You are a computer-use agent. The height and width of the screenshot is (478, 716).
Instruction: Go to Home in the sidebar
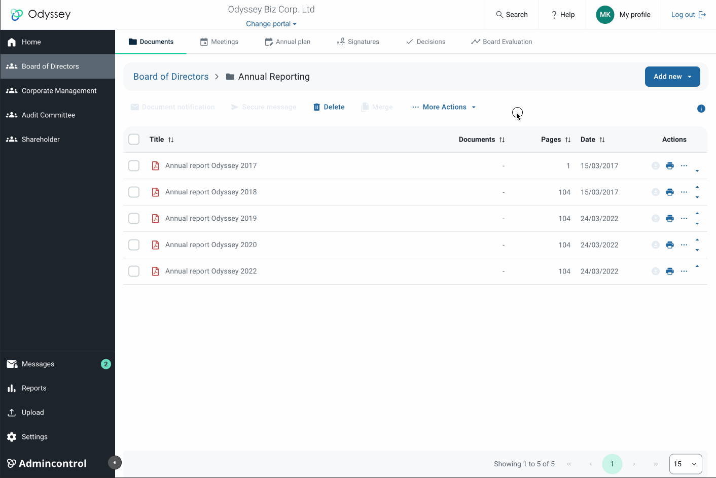click(x=58, y=42)
